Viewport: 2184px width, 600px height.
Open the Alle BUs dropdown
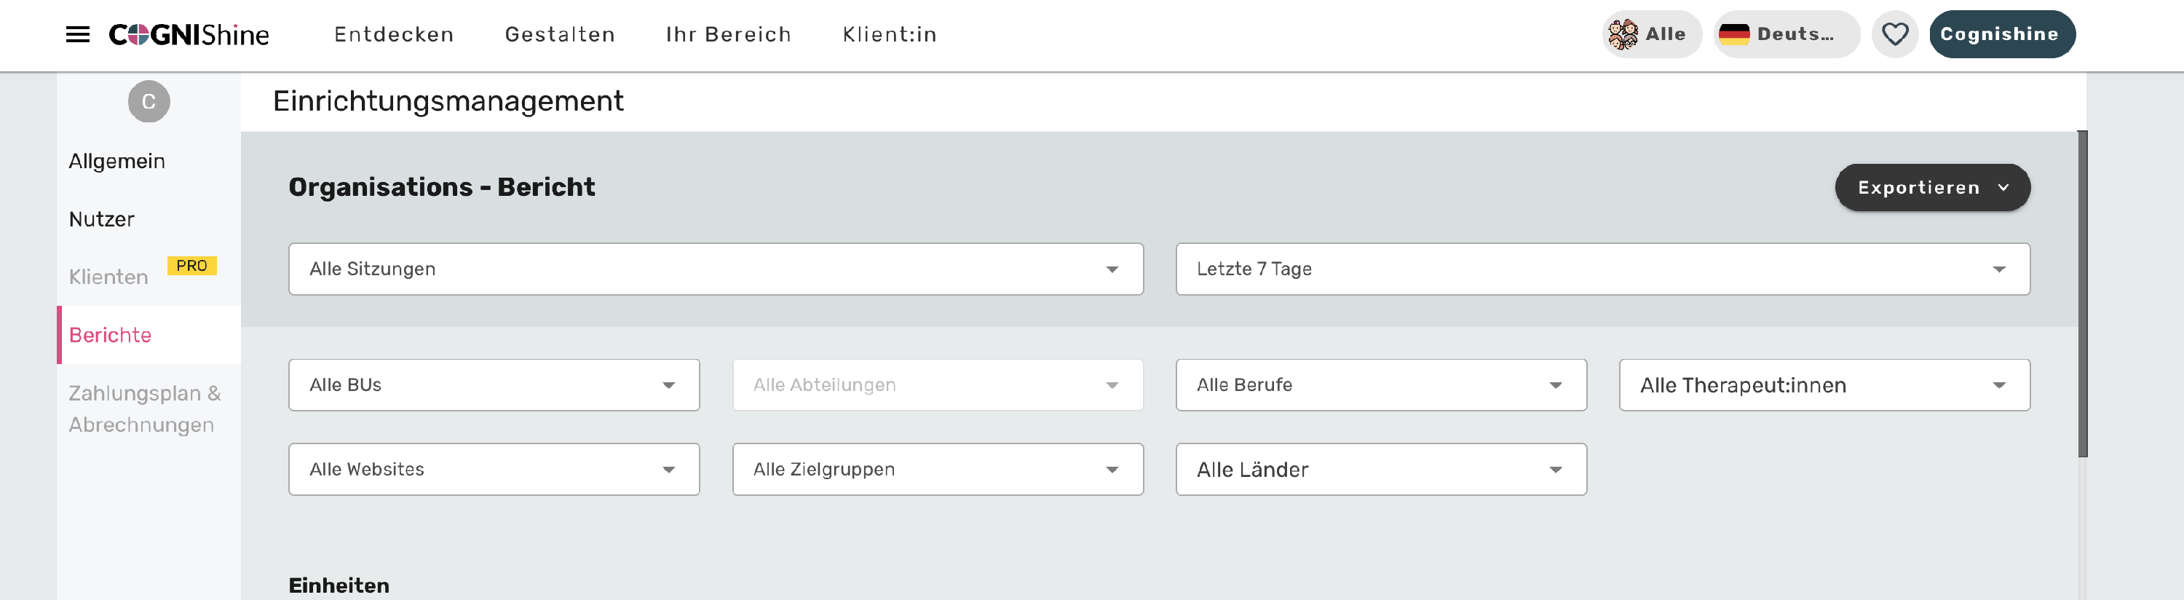[494, 386]
